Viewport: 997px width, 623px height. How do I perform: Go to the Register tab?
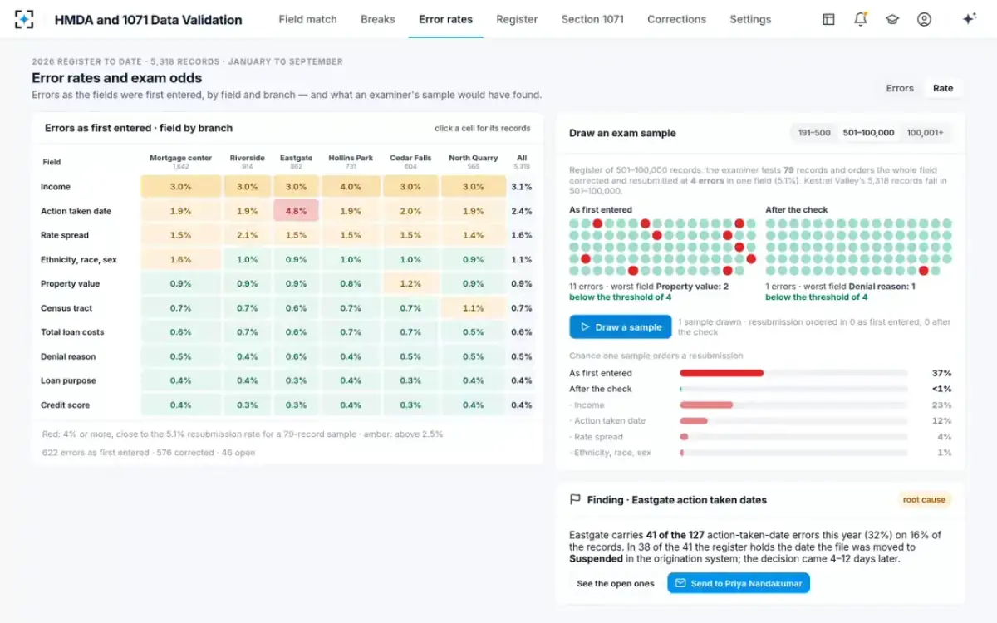pyautogui.click(x=517, y=19)
